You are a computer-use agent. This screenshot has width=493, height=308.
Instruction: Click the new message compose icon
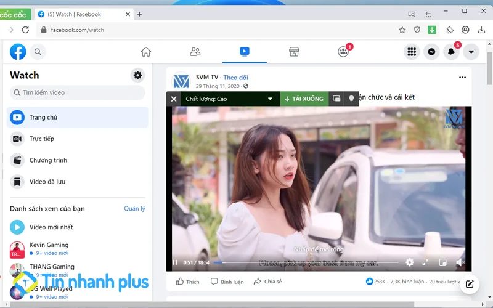click(x=470, y=284)
